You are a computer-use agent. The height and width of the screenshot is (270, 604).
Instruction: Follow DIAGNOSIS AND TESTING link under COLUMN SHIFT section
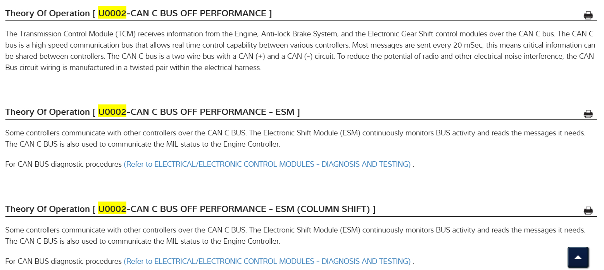click(x=267, y=261)
